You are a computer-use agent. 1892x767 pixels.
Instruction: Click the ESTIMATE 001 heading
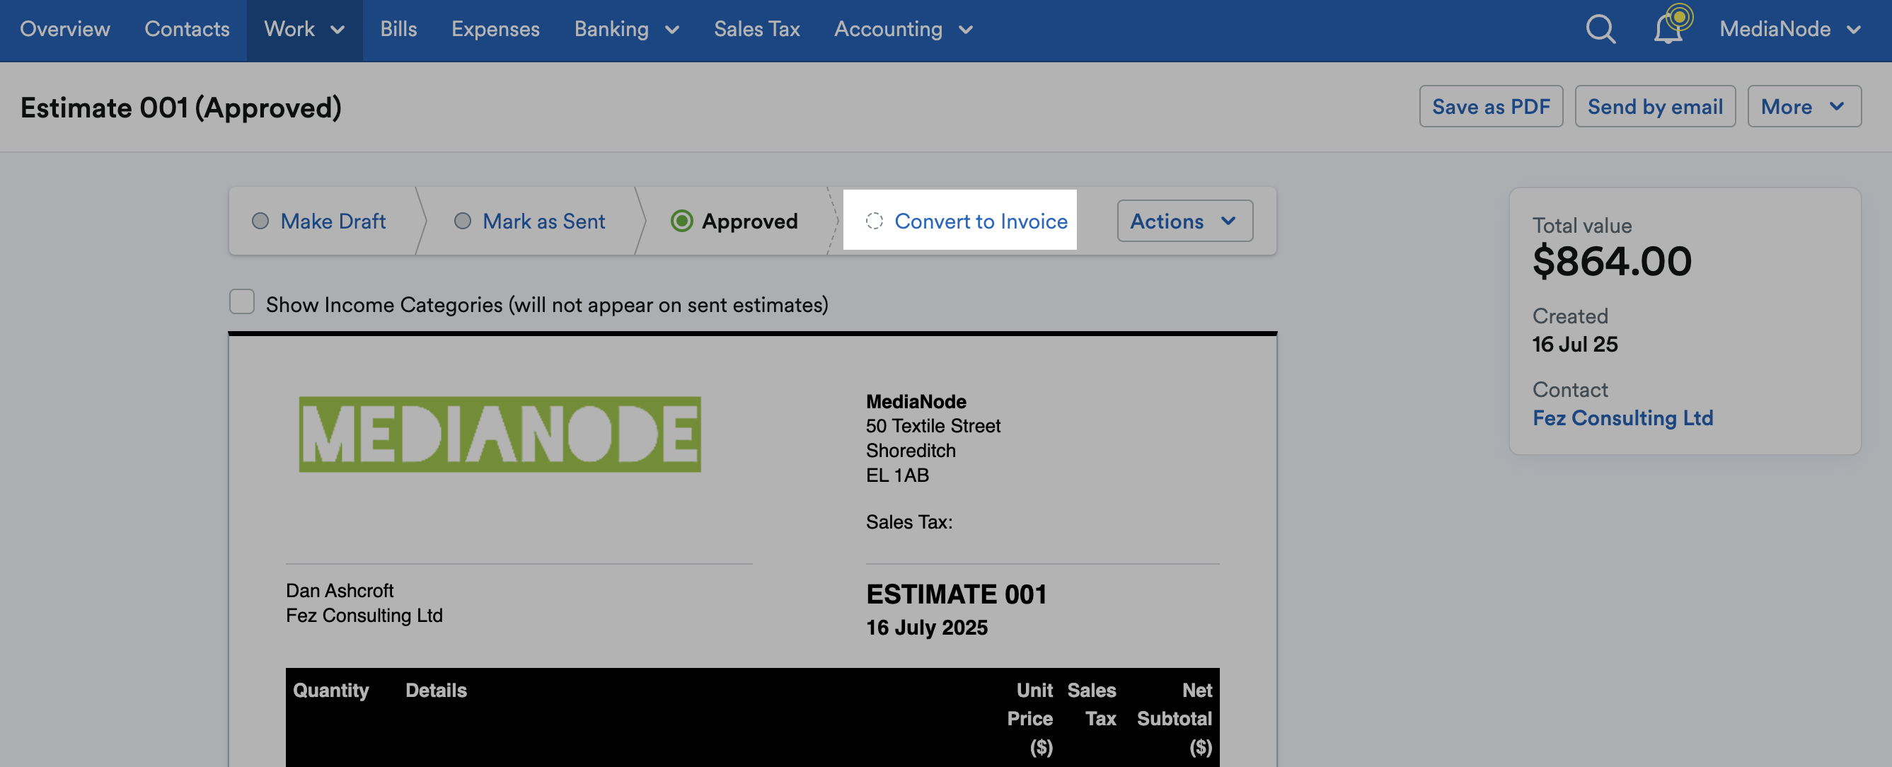point(957,594)
